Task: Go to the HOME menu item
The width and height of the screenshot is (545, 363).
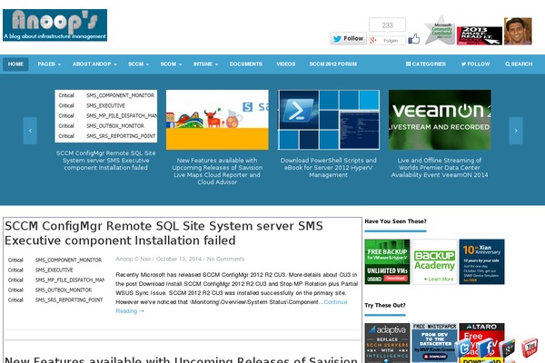Action: click(x=15, y=64)
